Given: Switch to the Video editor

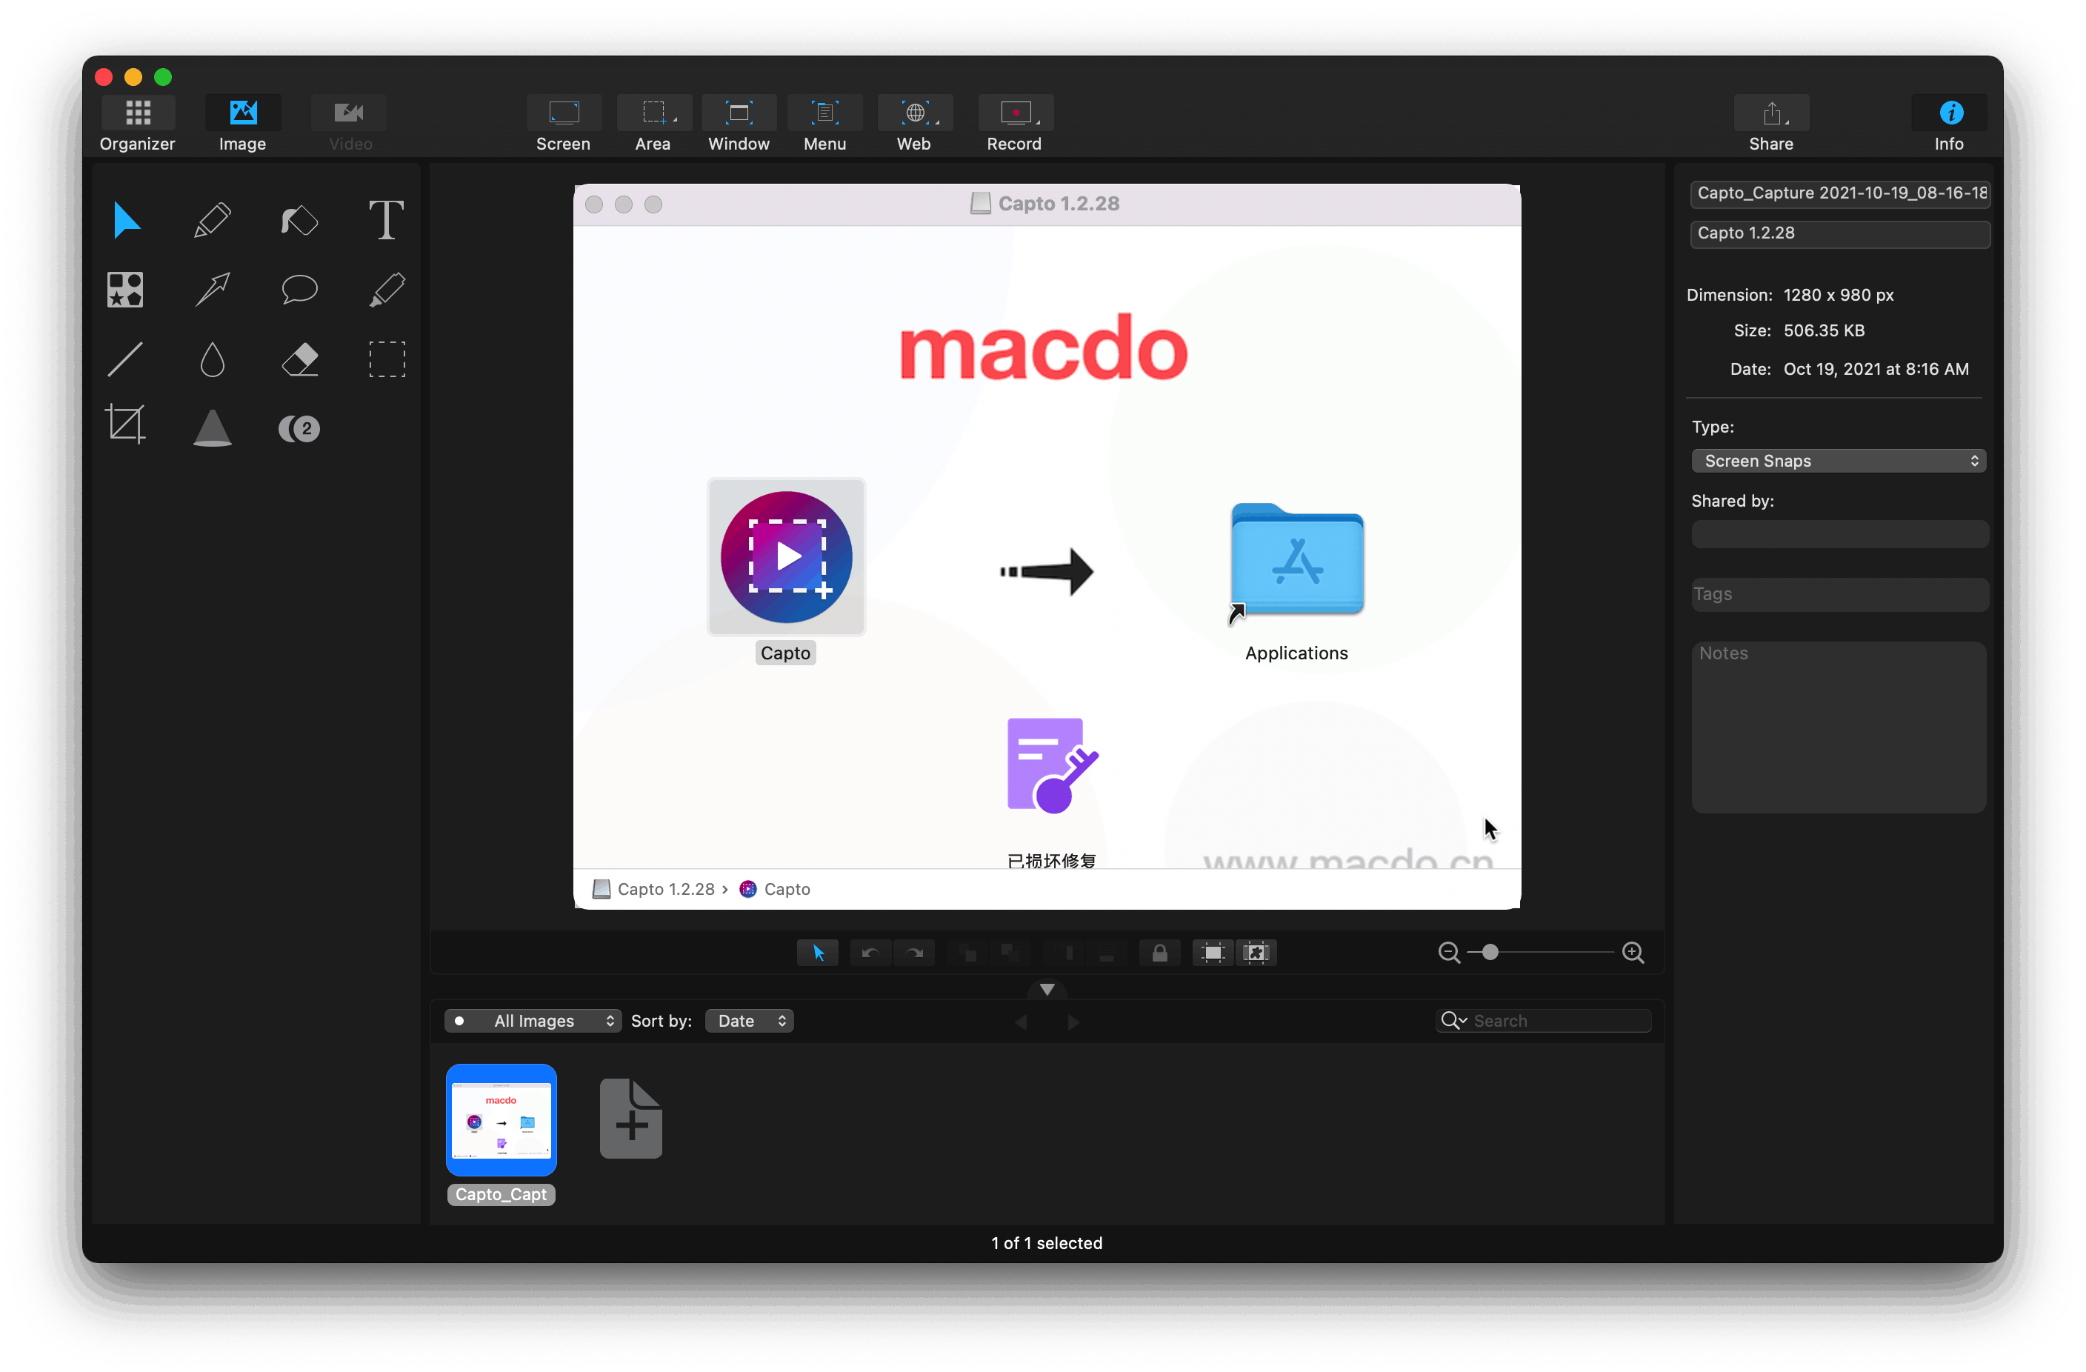Looking at the screenshot, I should pos(350,124).
